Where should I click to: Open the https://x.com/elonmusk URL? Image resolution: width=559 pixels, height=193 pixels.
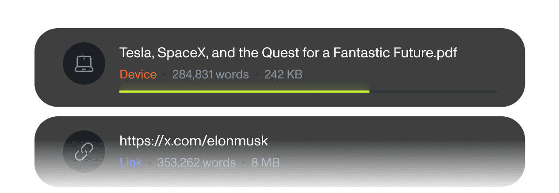pyautogui.click(x=194, y=141)
